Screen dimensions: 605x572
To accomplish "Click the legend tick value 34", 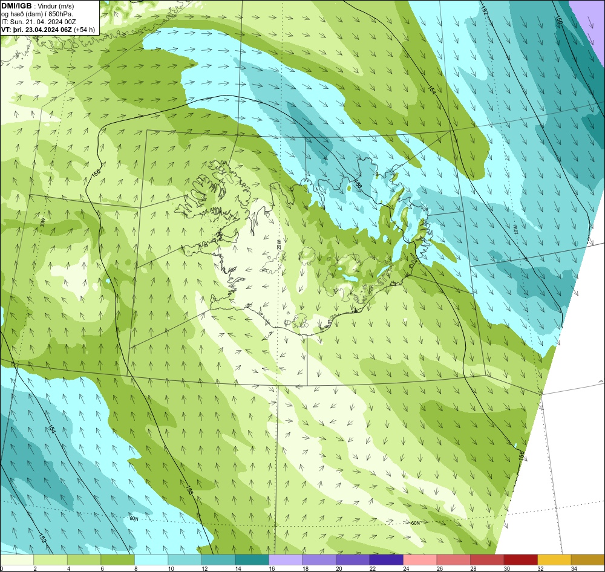I will pyautogui.click(x=574, y=568).
